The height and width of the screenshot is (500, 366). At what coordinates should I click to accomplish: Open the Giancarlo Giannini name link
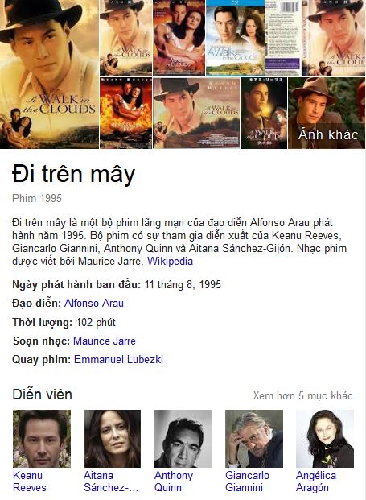(247, 481)
